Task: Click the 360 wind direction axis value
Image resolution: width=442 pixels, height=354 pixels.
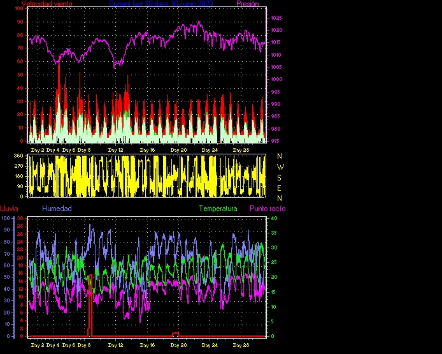Action: pos(18,156)
